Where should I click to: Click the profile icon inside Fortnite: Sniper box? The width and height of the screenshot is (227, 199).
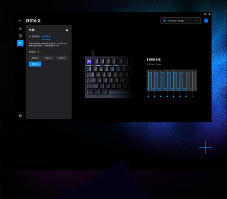(x=165, y=21)
